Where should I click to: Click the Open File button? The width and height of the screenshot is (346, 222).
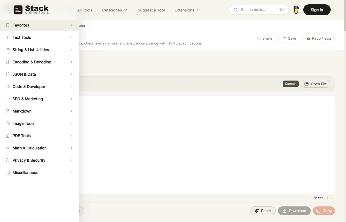click(316, 84)
